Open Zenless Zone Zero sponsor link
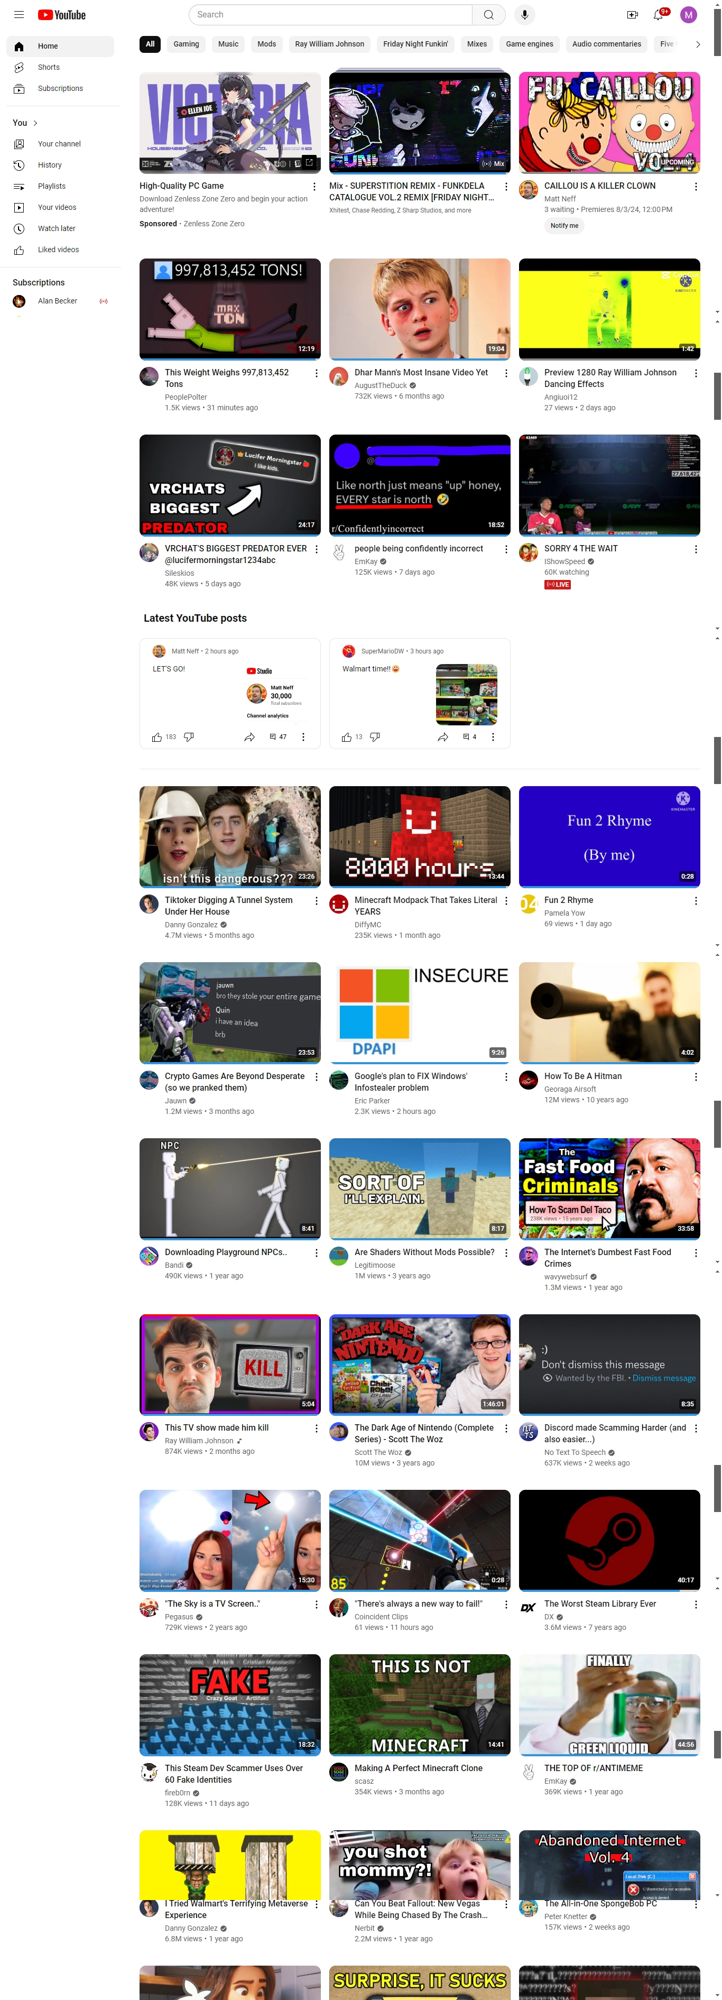The height and width of the screenshot is (2000, 722). pyautogui.click(x=214, y=224)
